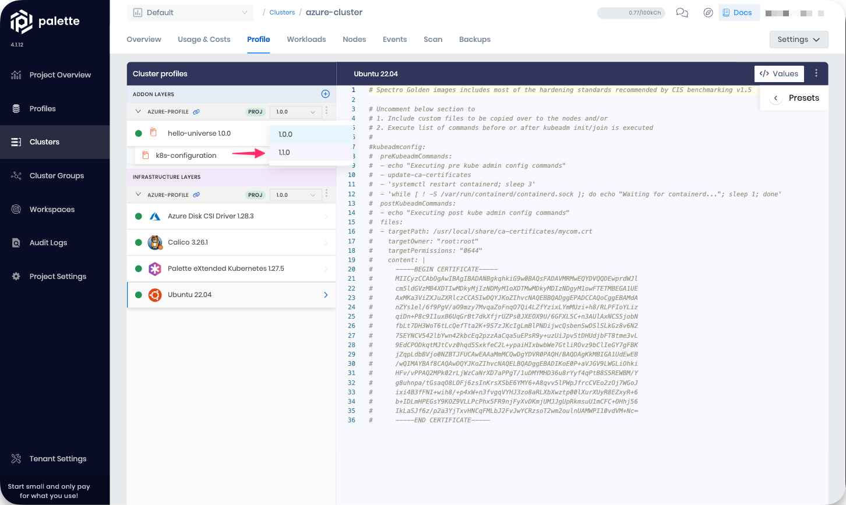Click the Ubuntu pack icon
The height and width of the screenshot is (505, 846).
[155, 295]
